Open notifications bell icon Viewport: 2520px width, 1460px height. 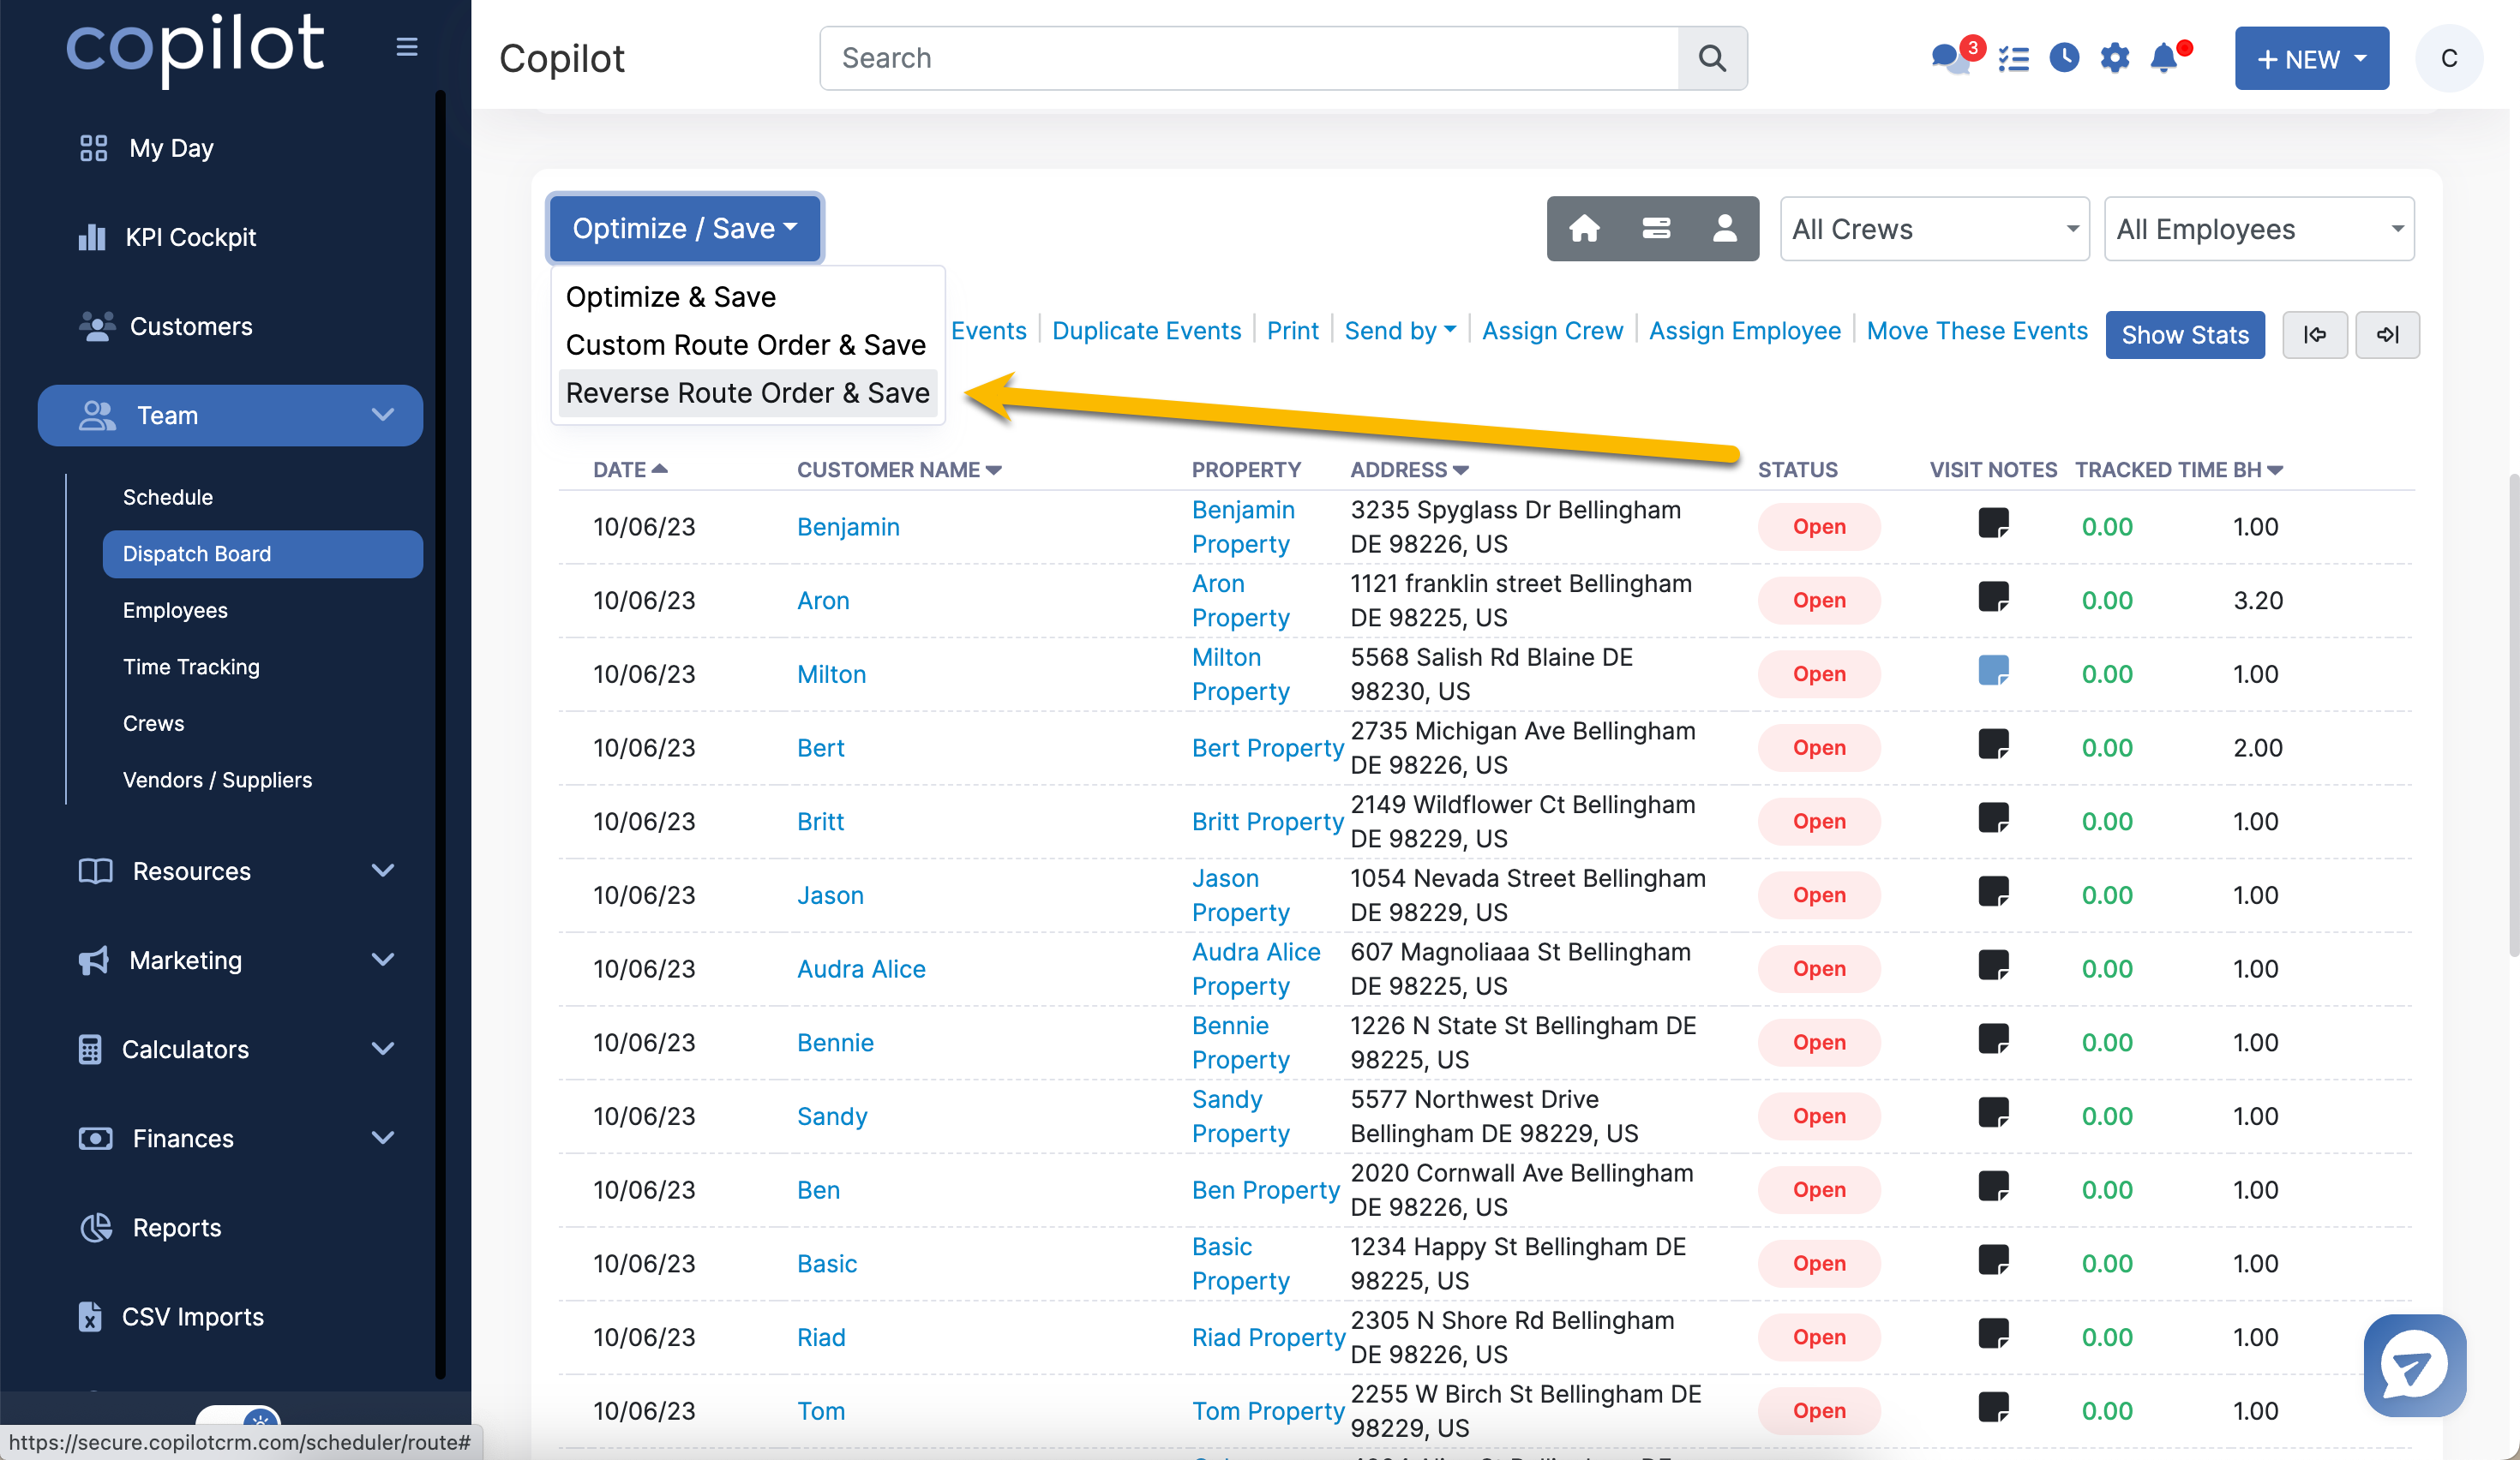point(2164,58)
